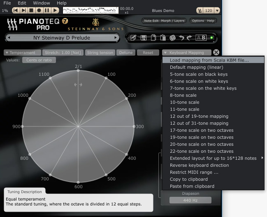Open the Window menu
The height and width of the screenshot is (217, 267).
point(42,3)
